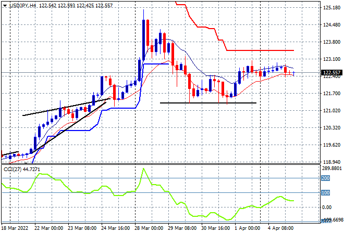
Task: Click the 121.020 price axis label
Action: 331,111
